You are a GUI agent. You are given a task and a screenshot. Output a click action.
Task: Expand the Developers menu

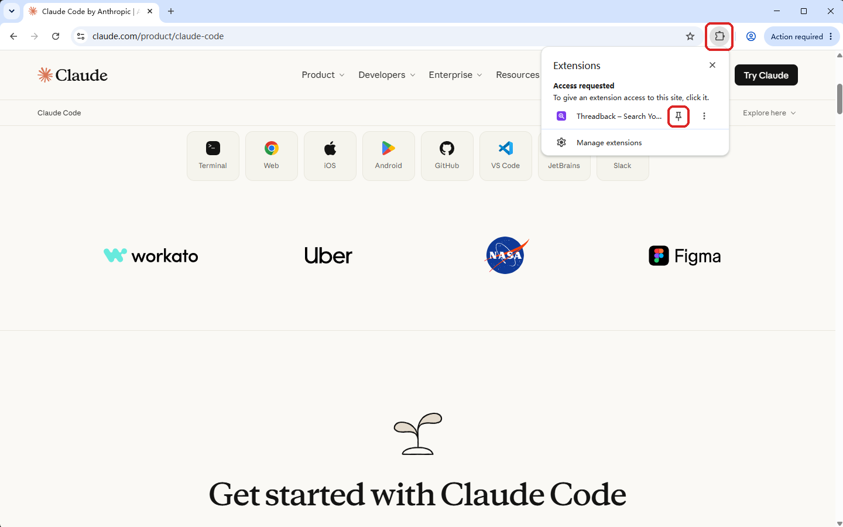(x=387, y=75)
